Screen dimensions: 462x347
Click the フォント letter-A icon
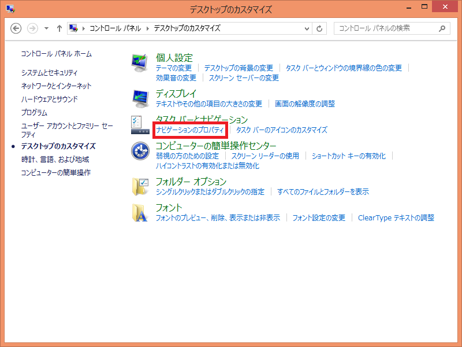coord(139,213)
